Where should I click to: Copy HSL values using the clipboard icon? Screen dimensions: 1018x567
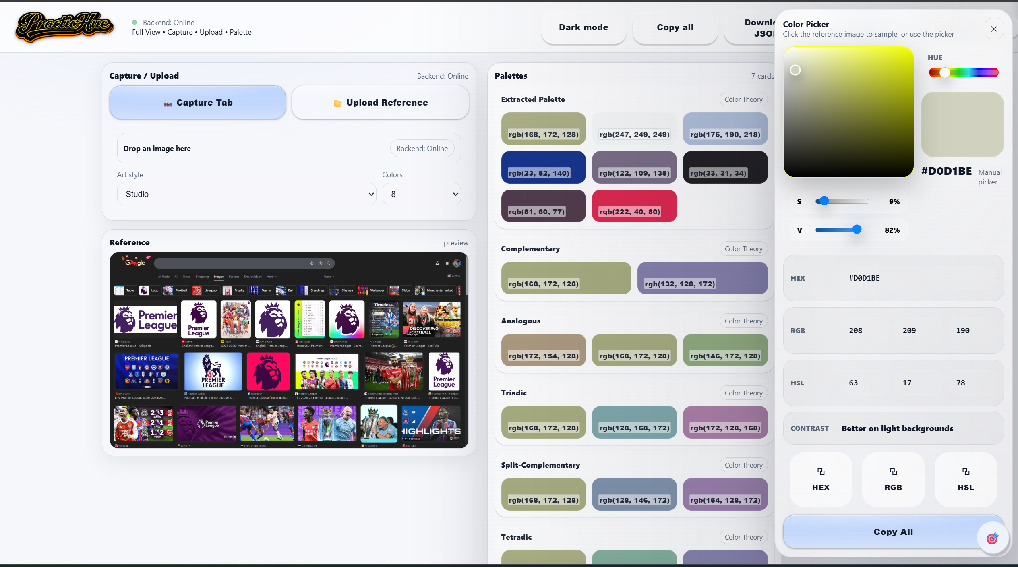click(x=966, y=472)
